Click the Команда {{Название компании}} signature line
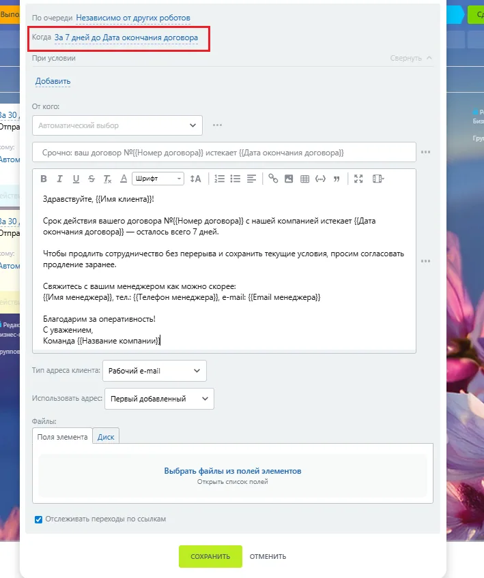Image resolution: width=484 pixels, height=578 pixels. tap(102, 341)
